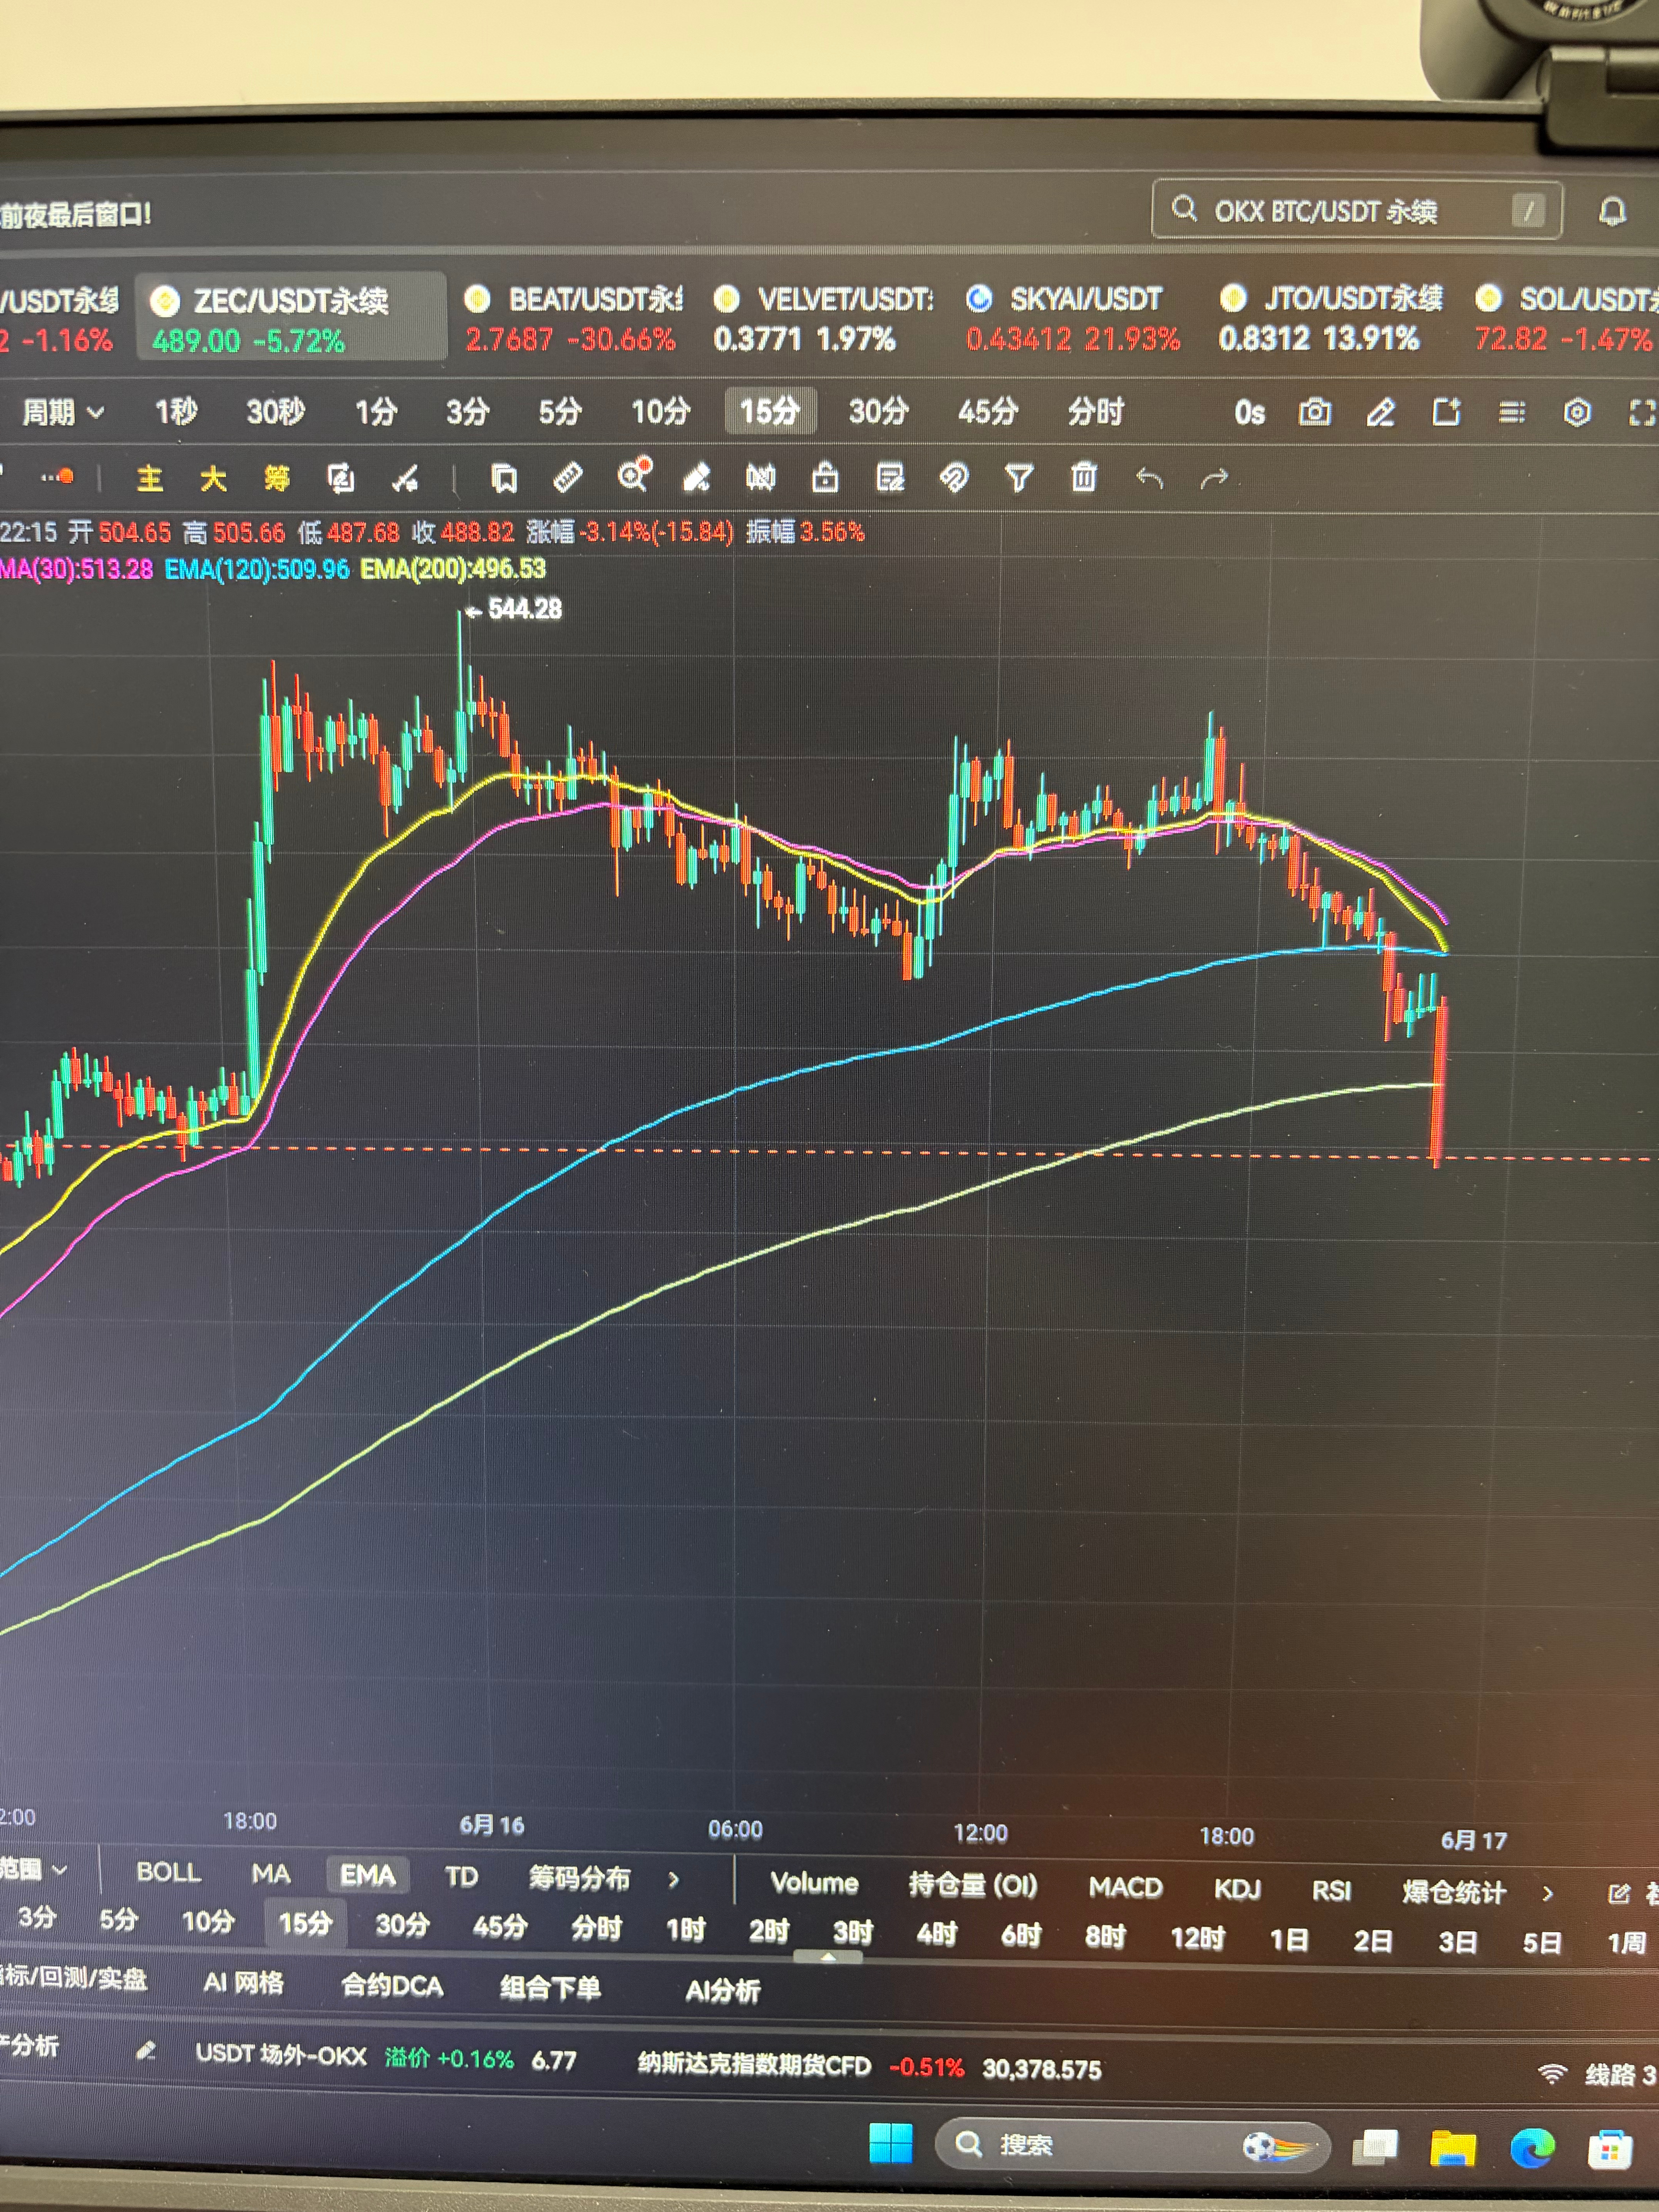1659x2212 pixels.
Task: Open Windows Start menu
Action: click(x=890, y=2143)
